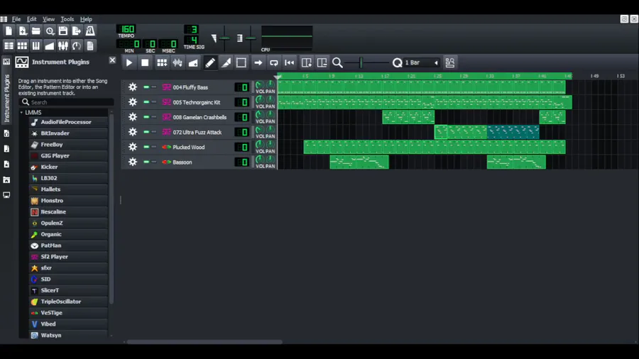Open the 1 Bar snap dropdown

pyautogui.click(x=422, y=62)
